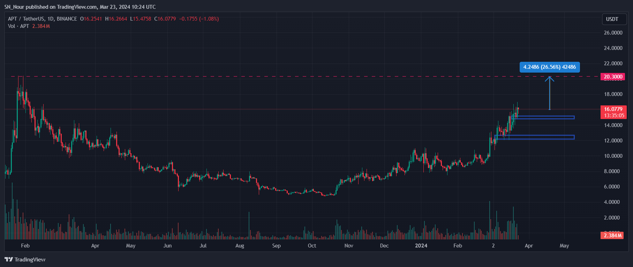Click the O16.2541 open price value
Image resolution: width=633 pixels, height=267 pixels.
point(91,19)
